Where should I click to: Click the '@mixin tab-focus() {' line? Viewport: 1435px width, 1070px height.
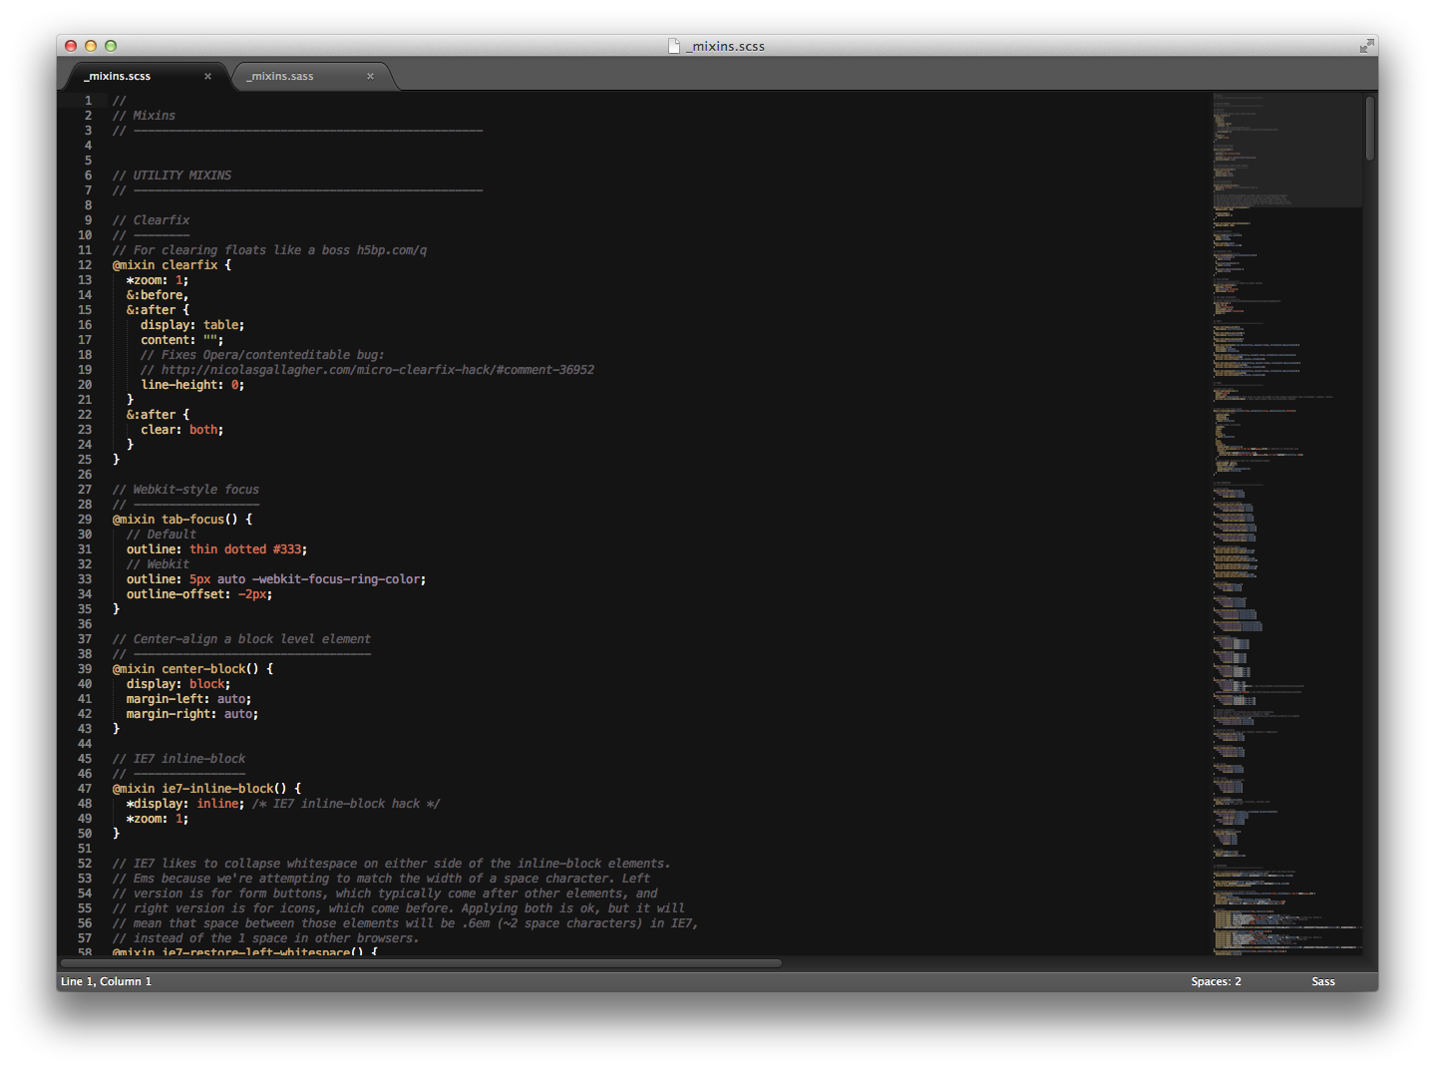coord(182,520)
